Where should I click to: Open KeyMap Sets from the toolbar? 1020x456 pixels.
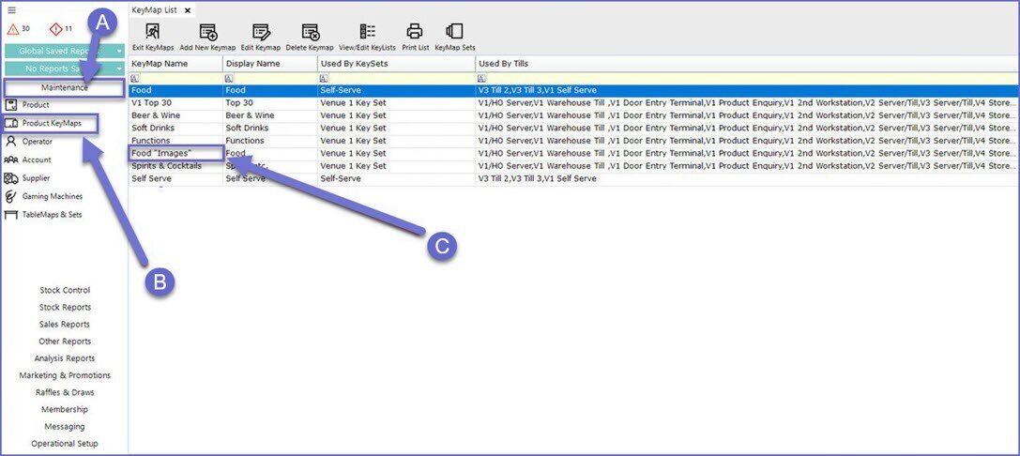point(454,32)
